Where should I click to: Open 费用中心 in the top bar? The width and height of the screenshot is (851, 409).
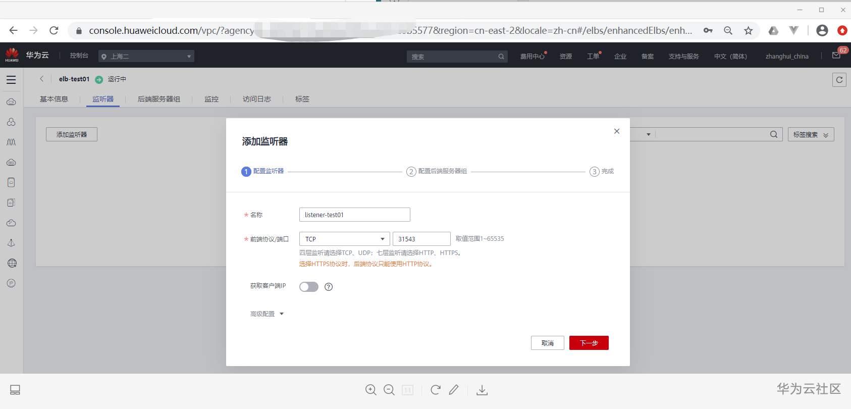pyautogui.click(x=533, y=56)
